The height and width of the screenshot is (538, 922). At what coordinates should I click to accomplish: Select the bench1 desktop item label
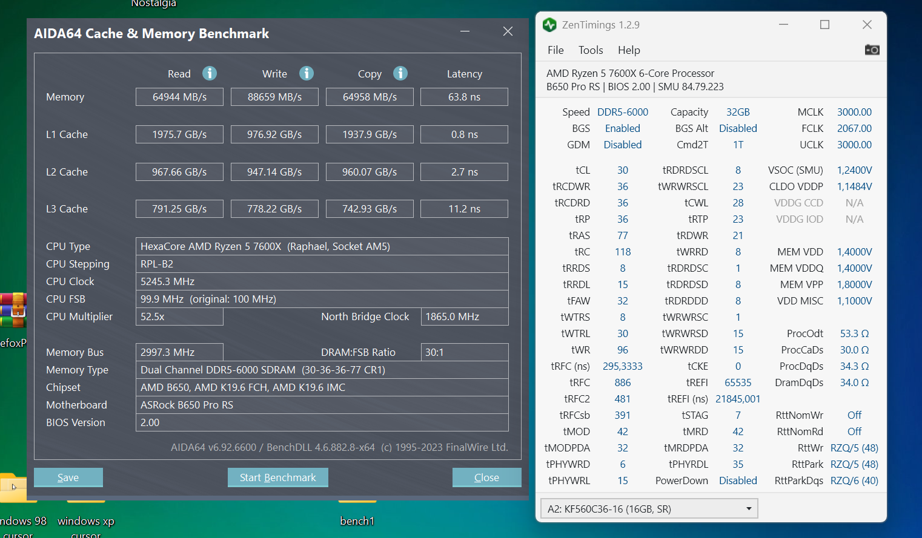(357, 521)
